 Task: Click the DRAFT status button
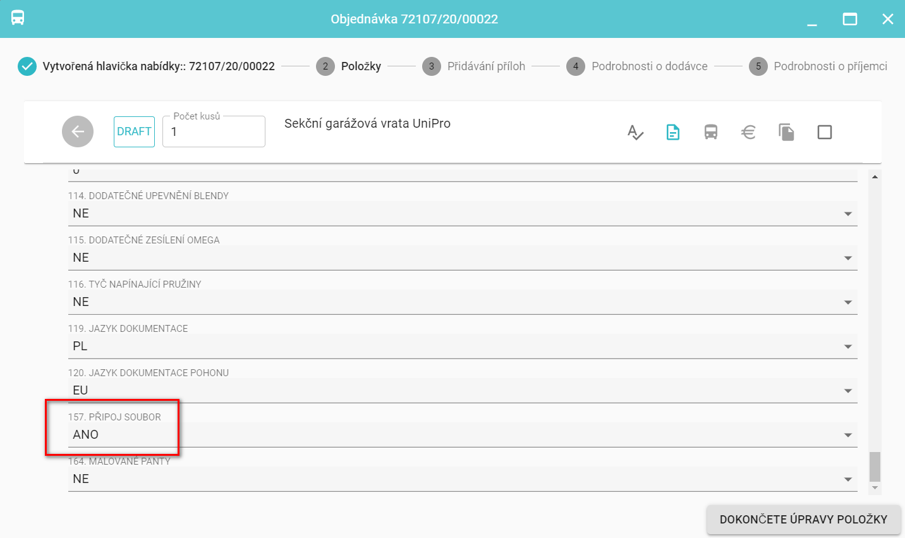click(134, 131)
